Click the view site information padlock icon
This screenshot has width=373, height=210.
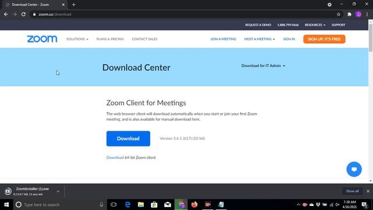[x=34, y=14]
